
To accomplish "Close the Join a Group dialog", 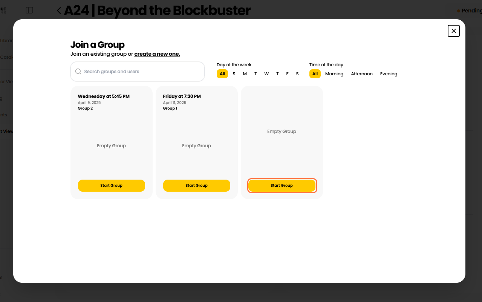I will 453,31.
